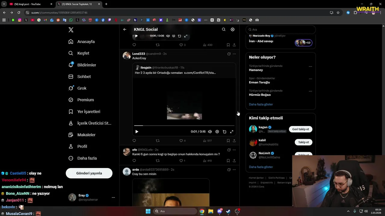Open Chrome from taskbar
The width and height of the screenshot is (385, 216).
pos(202,211)
